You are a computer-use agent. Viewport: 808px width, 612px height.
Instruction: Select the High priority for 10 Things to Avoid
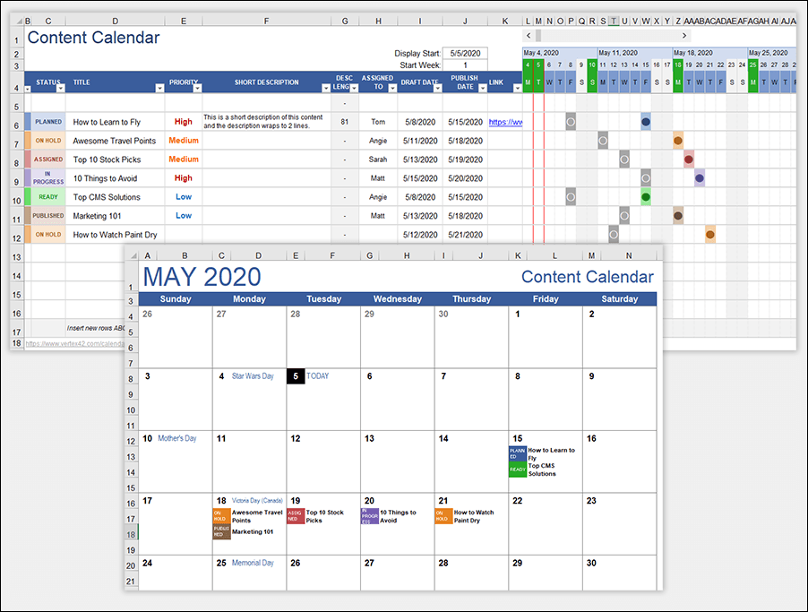[184, 178]
